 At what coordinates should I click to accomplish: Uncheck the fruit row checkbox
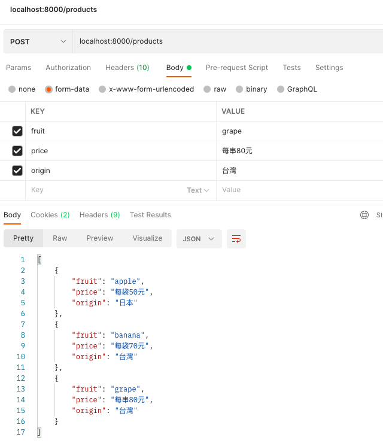[x=17, y=131]
